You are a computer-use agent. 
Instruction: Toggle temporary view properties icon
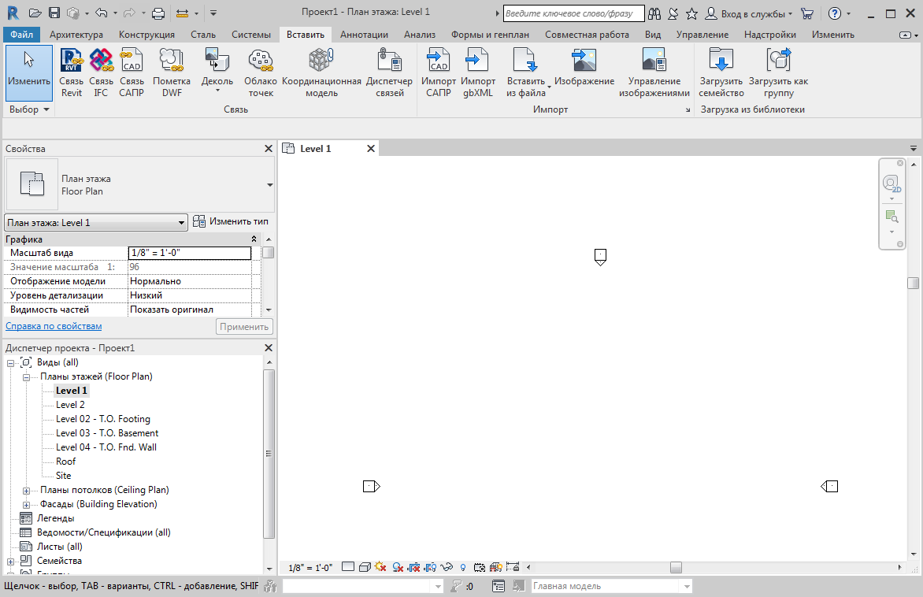click(480, 567)
